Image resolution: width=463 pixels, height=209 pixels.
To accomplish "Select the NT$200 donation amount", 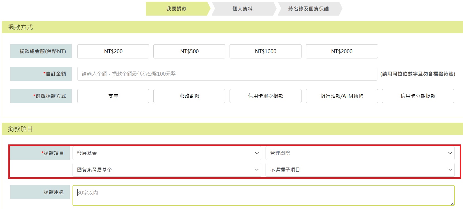I will [x=113, y=51].
